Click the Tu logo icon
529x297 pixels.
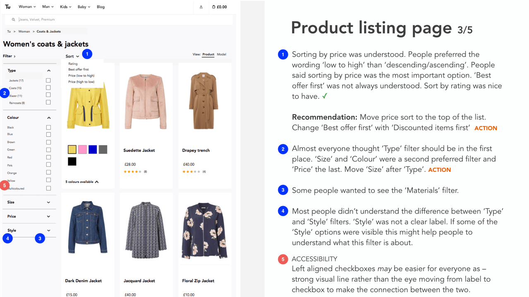coord(7,7)
